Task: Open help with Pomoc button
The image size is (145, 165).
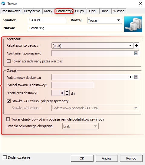Action: click(x=131, y=158)
